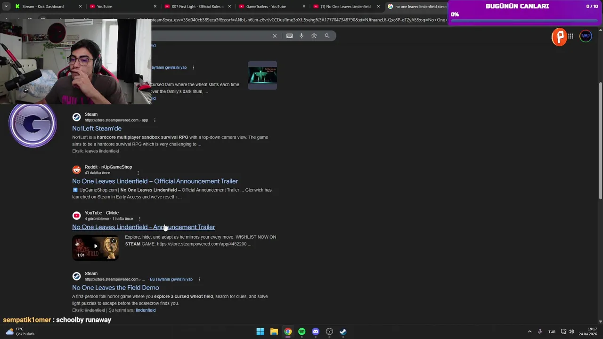Viewport: 603px width, 339px height.
Task: Click the '43 dakika önce' timestamp
Action: [97, 173]
